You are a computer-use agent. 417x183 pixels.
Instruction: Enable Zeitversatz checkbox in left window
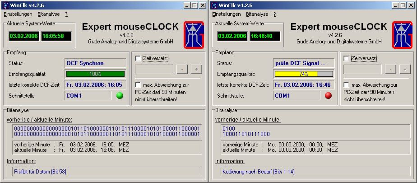point(138,58)
